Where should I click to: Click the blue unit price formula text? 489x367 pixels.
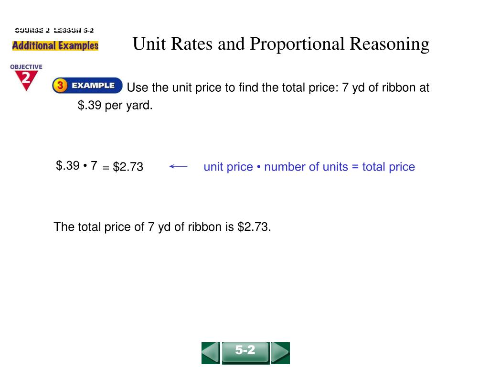(309, 167)
